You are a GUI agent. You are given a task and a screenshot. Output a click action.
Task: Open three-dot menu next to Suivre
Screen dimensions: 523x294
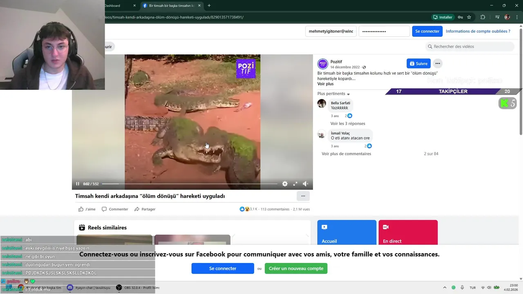438,64
